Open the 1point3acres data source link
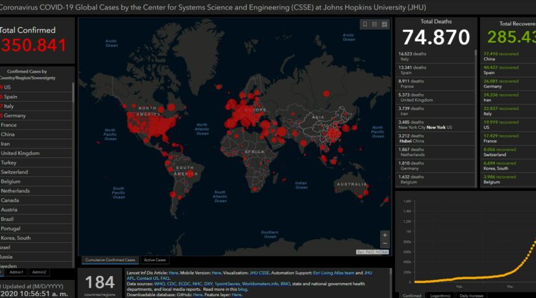This screenshot has height=298, width=536. (x=227, y=284)
